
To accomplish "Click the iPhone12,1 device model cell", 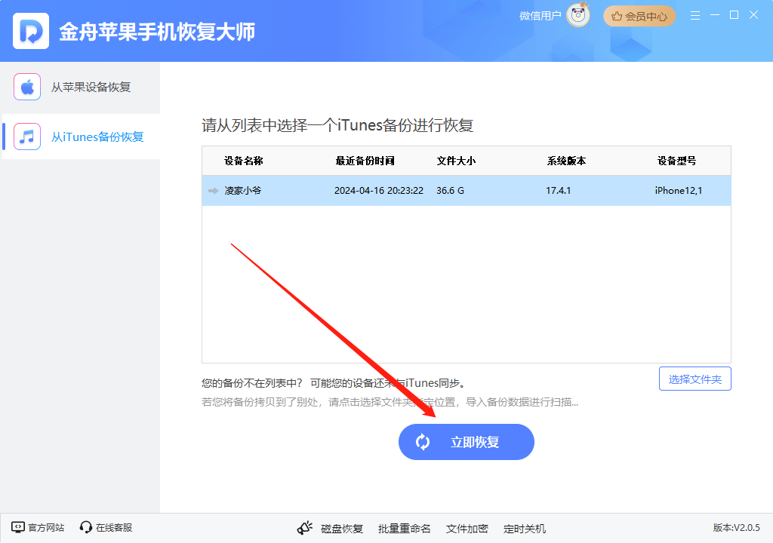I will click(679, 191).
